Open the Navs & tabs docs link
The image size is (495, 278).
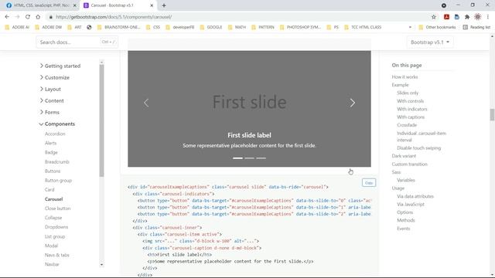(x=56, y=255)
